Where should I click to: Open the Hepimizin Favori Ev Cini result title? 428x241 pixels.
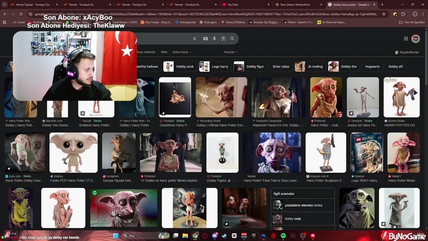click(x=279, y=126)
